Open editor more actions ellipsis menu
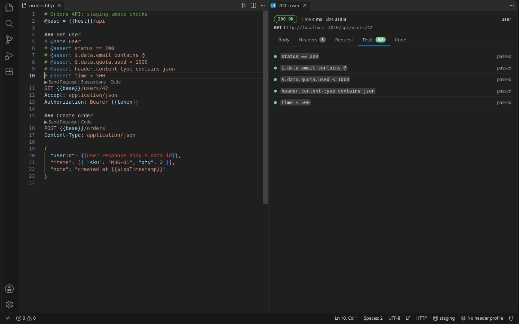Image resolution: width=519 pixels, height=324 pixels. tap(263, 5)
